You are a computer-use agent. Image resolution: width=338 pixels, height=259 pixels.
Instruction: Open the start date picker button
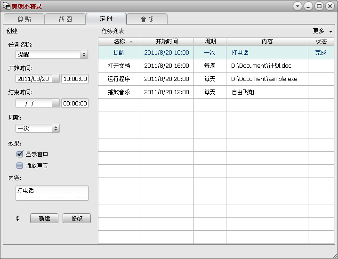(x=56, y=79)
